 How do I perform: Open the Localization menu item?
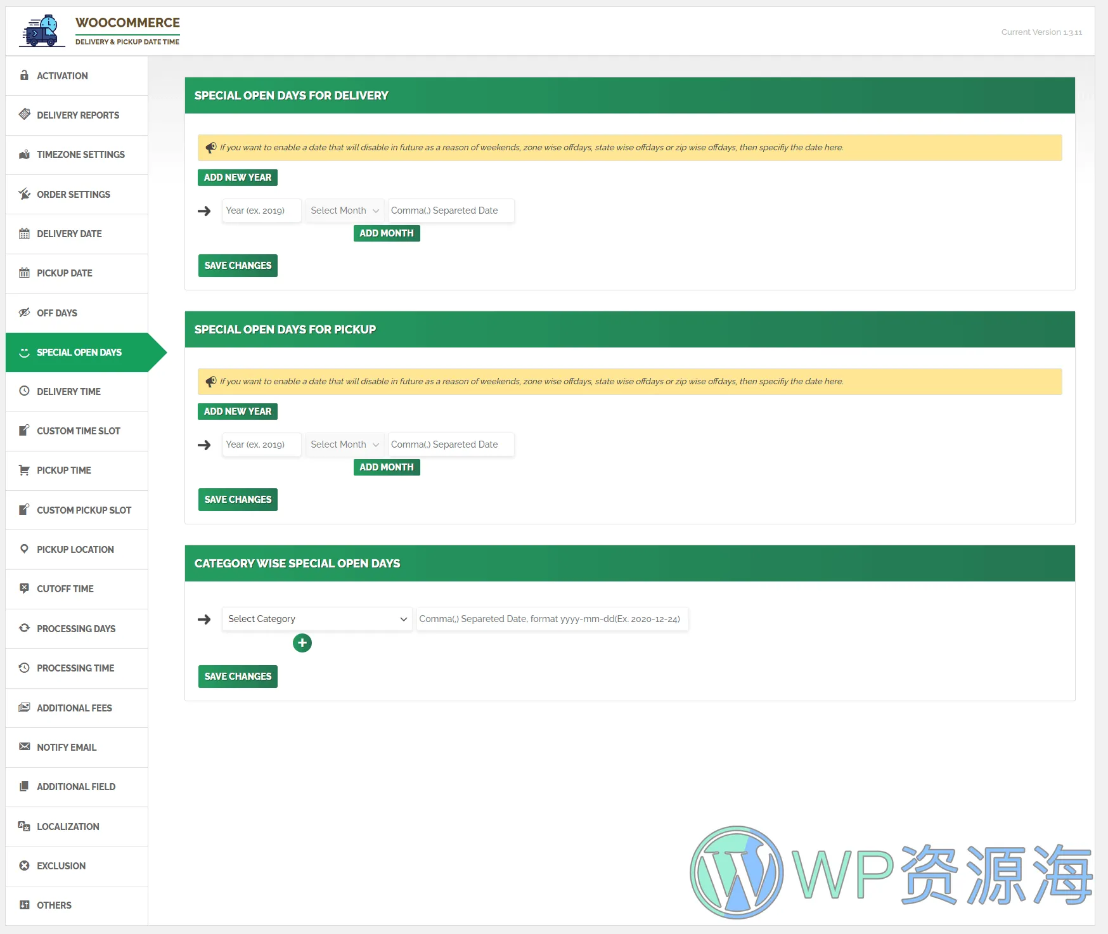(68, 827)
